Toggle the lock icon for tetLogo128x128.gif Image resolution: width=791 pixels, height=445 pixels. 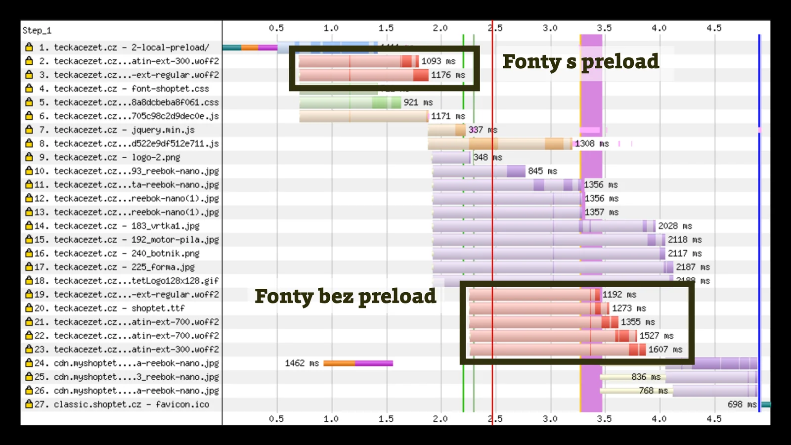point(29,280)
